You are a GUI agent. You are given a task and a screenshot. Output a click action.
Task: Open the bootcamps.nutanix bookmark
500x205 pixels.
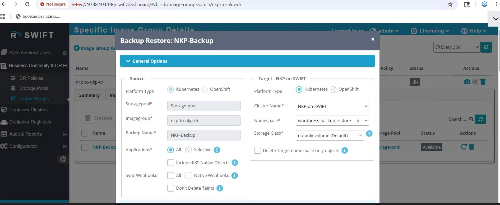(x=38, y=16)
